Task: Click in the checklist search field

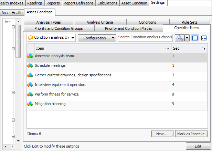Action: coord(145,37)
